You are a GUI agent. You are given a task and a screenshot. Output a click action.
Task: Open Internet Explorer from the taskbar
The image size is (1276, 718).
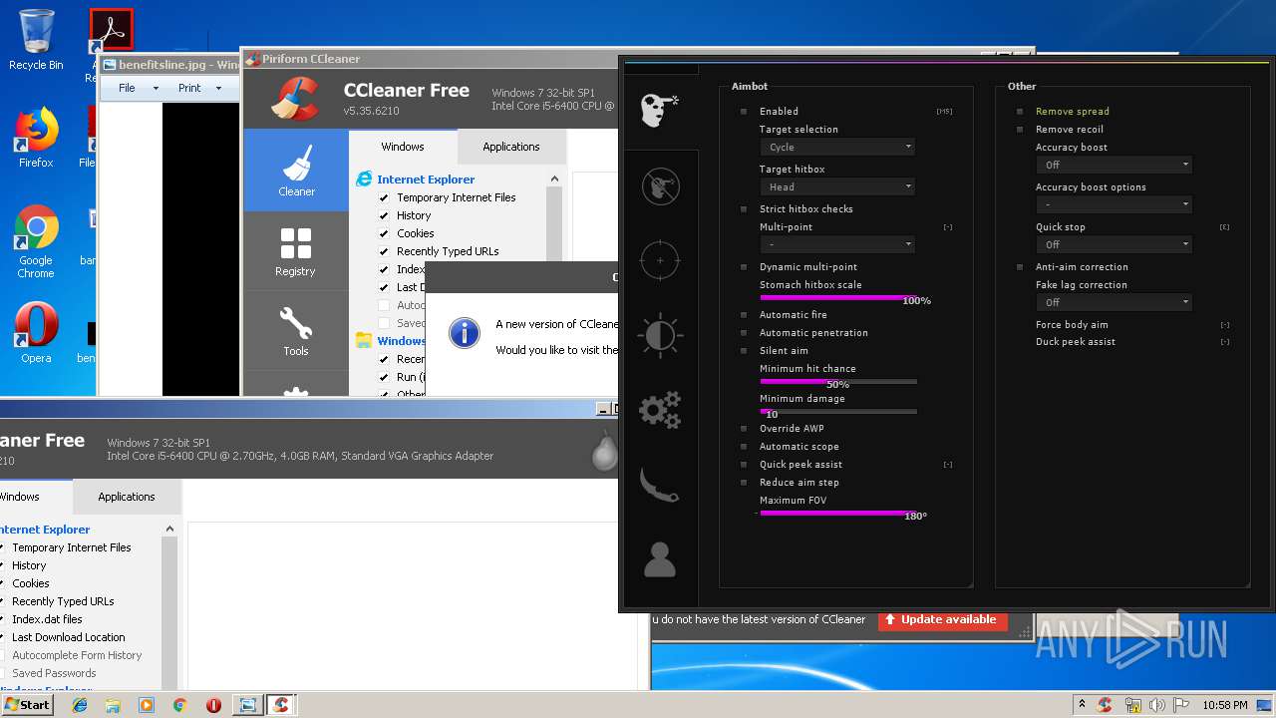pos(80,705)
